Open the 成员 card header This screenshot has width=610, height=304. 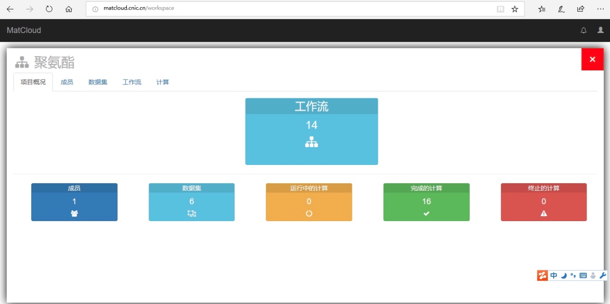click(x=75, y=188)
